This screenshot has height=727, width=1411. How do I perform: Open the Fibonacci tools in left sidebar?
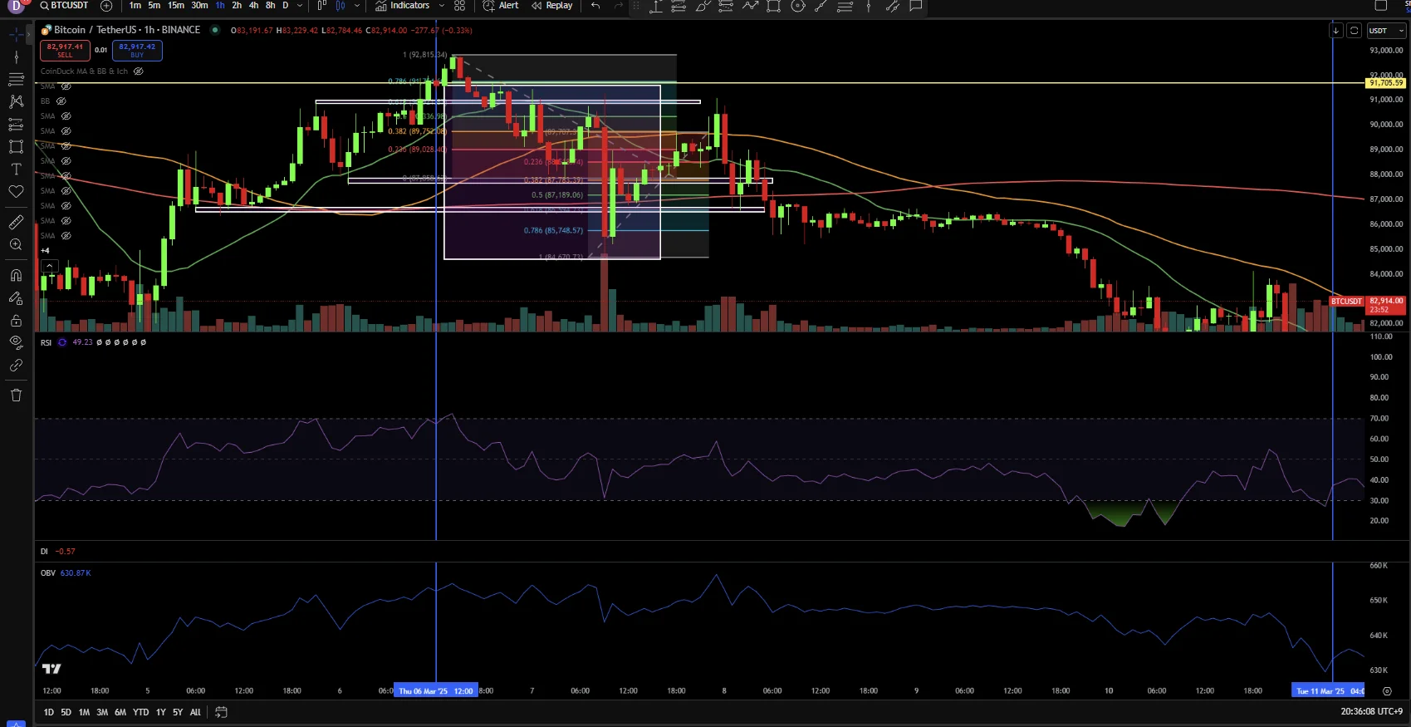(x=16, y=79)
